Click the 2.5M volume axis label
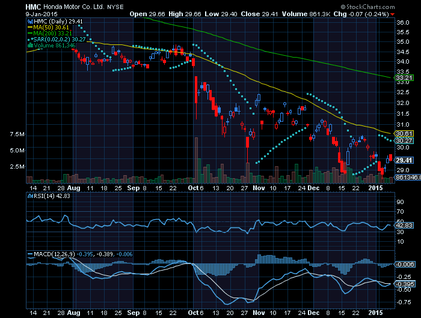This screenshot has width=421, height=318. tap(17, 167)
